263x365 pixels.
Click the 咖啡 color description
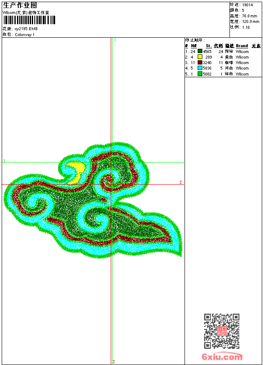[x=229, y=63]
